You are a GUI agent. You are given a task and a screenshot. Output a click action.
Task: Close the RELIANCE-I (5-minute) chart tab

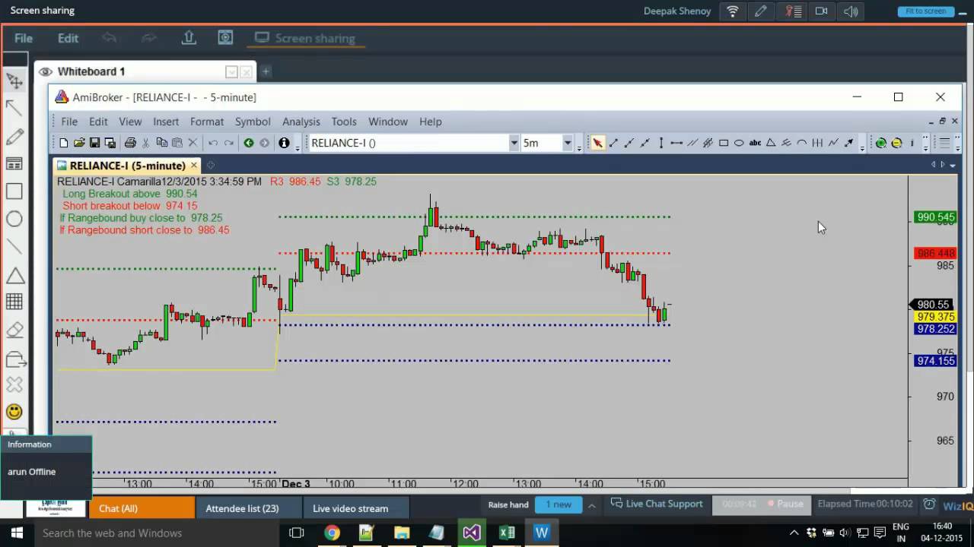(x=194, y=165)
